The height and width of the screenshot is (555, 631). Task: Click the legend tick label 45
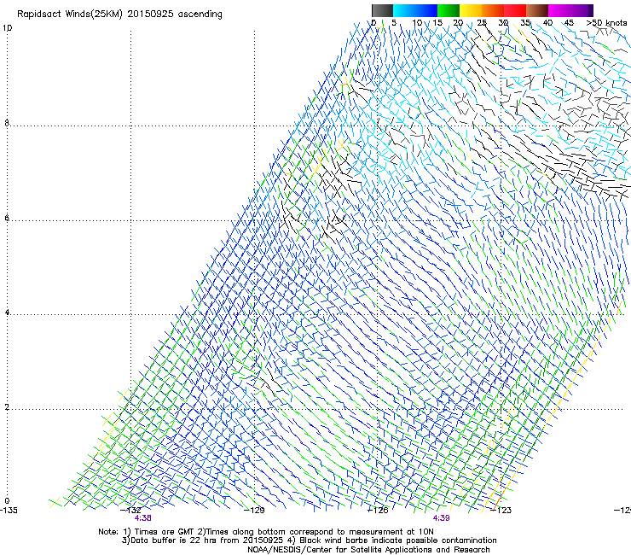point(569,23)
